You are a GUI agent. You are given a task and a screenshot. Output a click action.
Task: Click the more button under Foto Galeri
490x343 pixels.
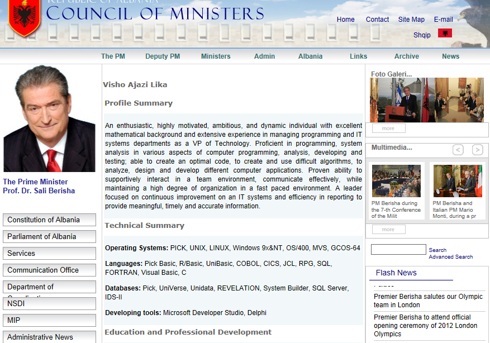point(388,128)
